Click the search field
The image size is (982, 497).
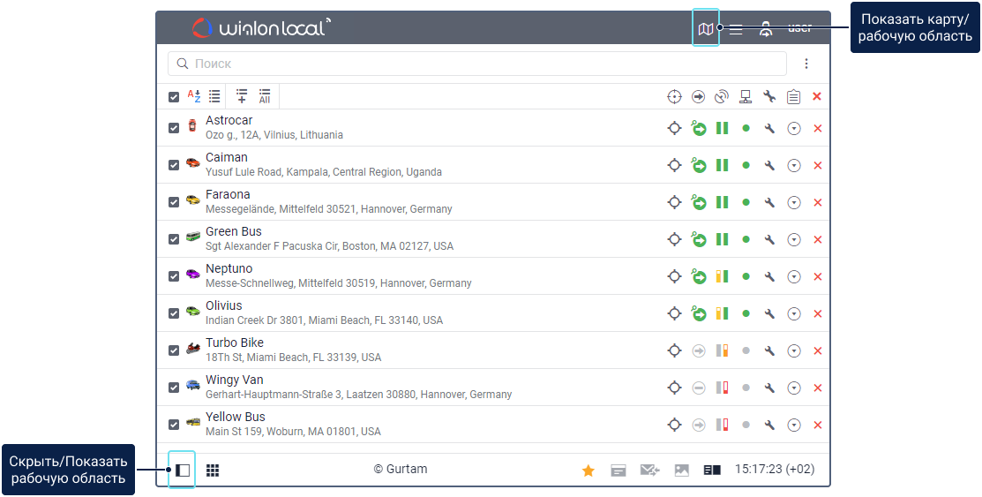tap(477, 64)
